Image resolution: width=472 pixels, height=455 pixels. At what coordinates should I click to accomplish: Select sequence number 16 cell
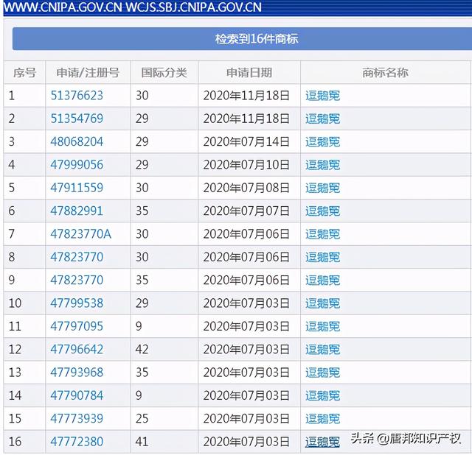tap(24, 442)
